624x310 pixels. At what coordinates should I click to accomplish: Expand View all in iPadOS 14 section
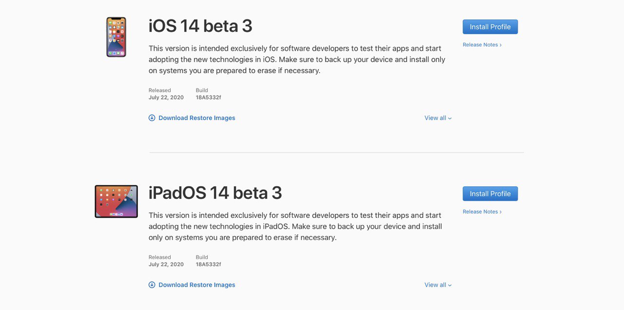coord(438,285)
